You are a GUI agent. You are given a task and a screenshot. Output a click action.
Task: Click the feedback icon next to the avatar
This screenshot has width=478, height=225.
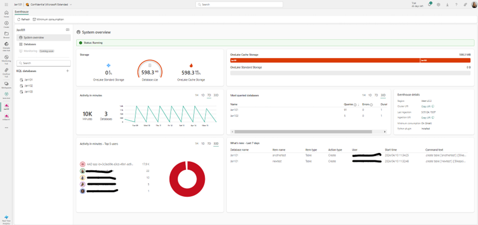(465, 5)
